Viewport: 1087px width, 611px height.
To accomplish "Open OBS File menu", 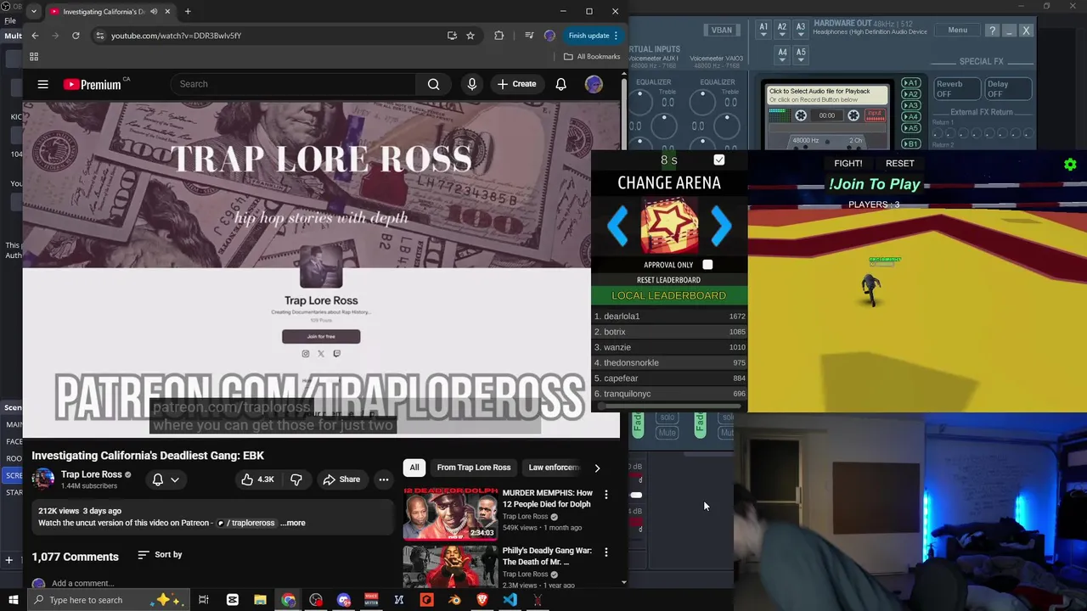I will click(10, 20).
